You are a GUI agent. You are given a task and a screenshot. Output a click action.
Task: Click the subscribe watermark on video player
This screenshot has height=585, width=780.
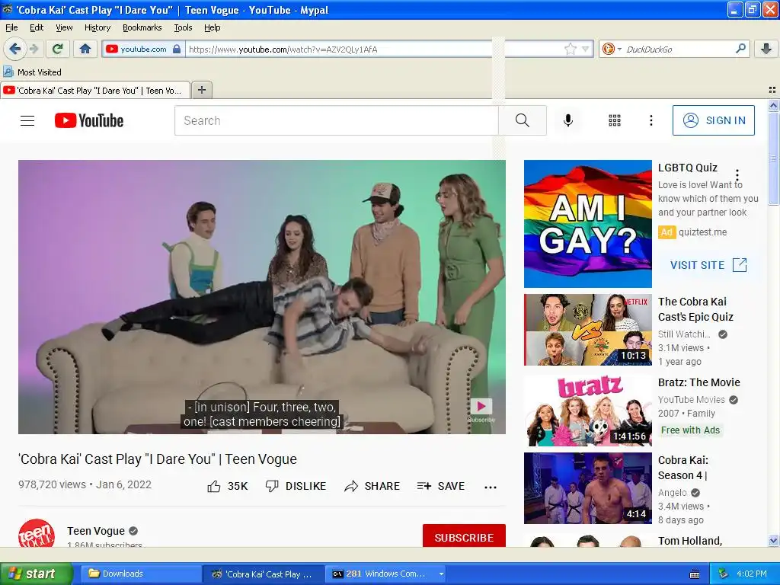pyautogui.click(x=481, y=411)
